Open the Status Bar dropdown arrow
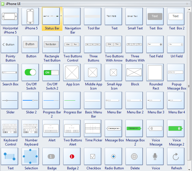The width and height of the screenshot is (192, 171). coord(61,16)
